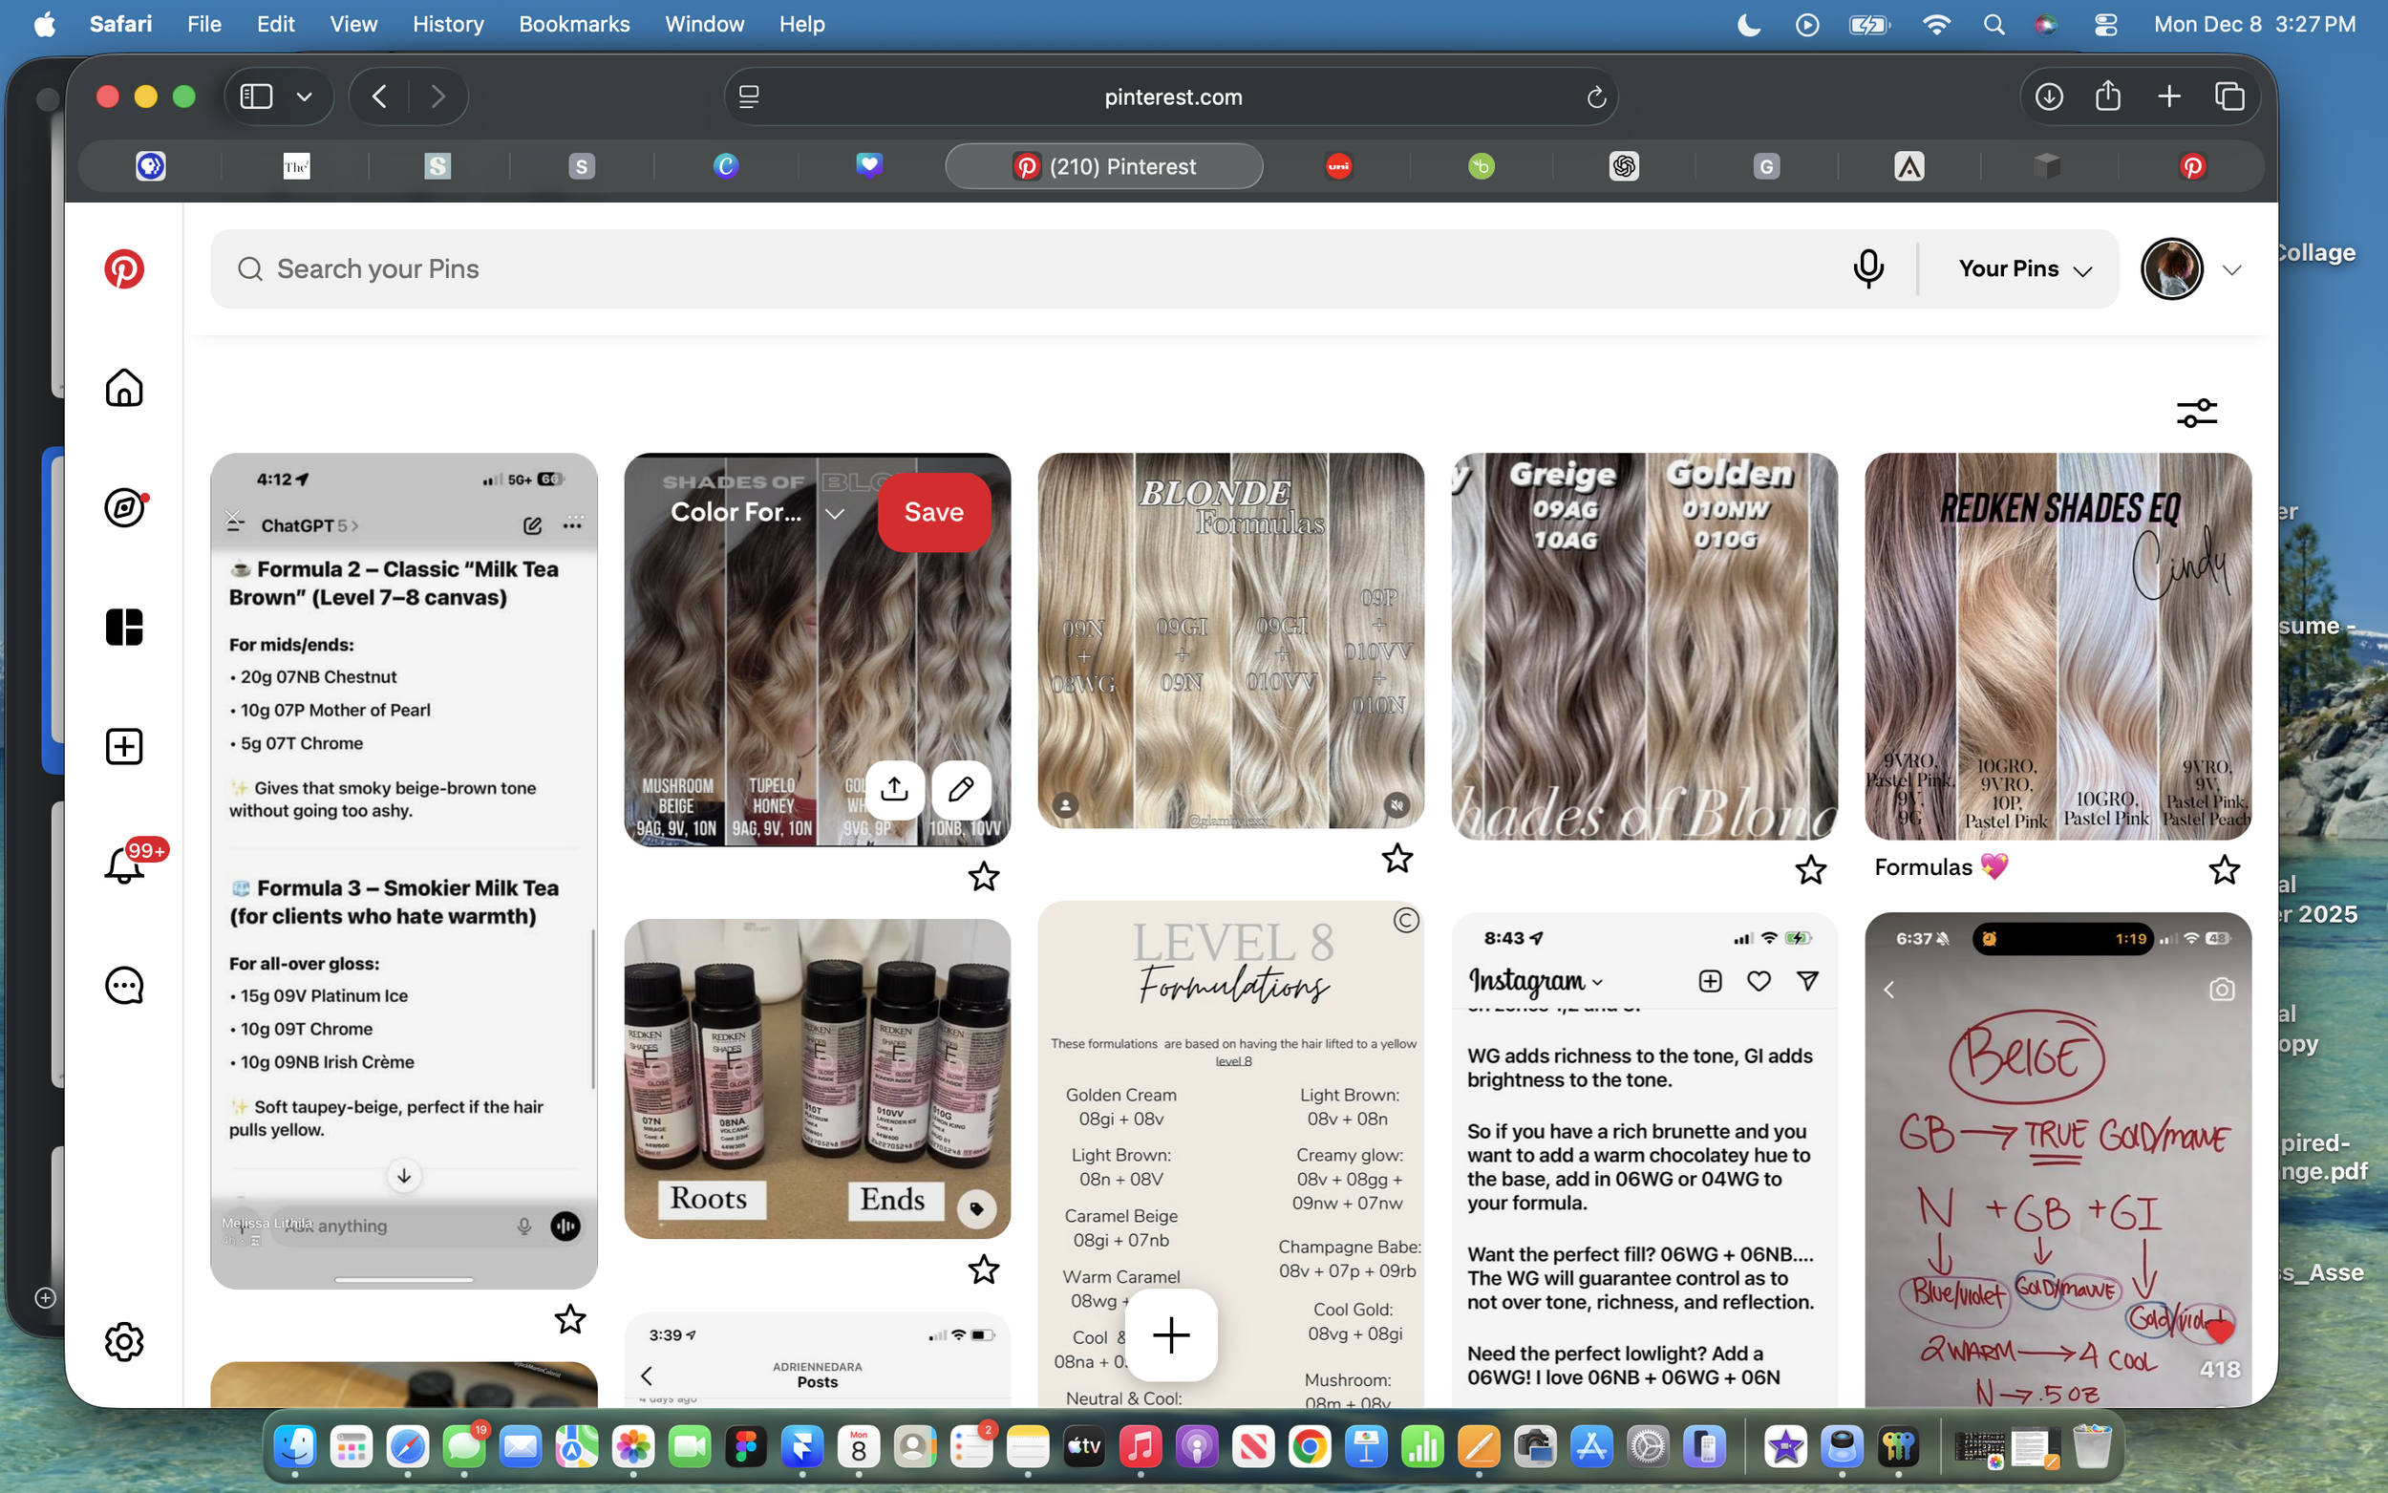Image resolution: width=2388 pixels, height=1493 pixels.
Task: Open the Pinterest logo home link
Action: coord(123,268)
